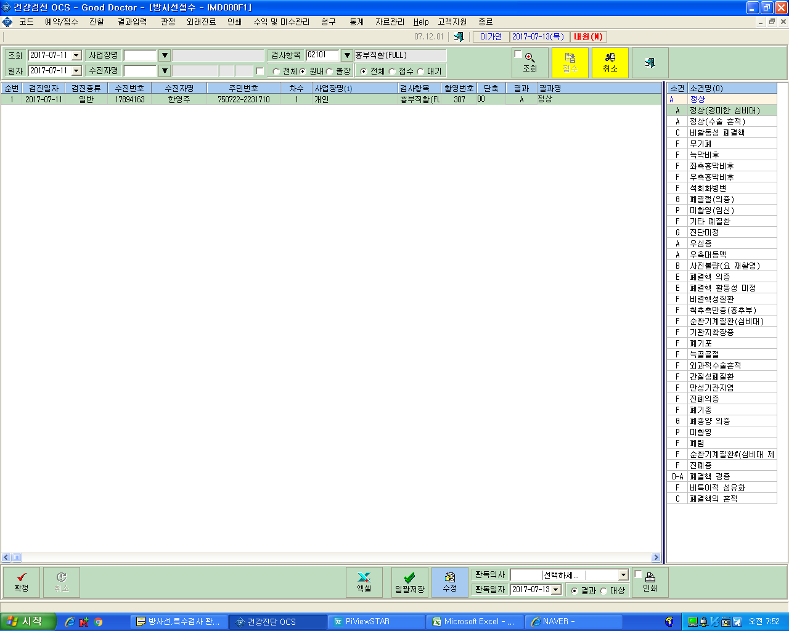
Task: Click the yellow 취소 cancel icon button
Action: click(x=610, y=62)
